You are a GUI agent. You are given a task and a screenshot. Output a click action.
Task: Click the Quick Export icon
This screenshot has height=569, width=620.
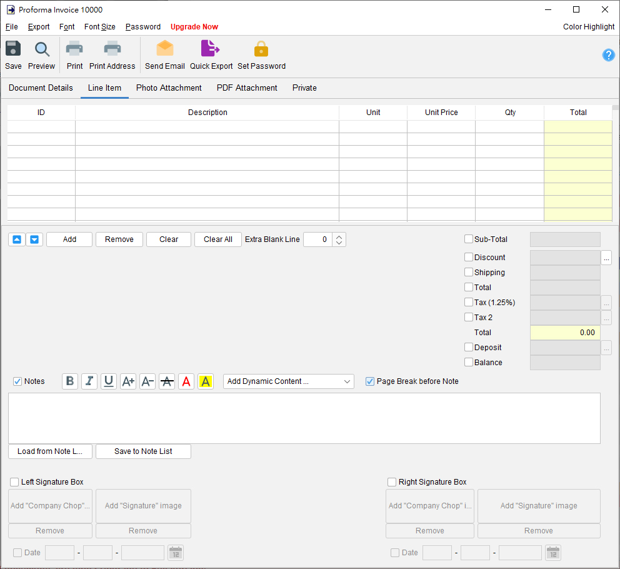(x=211, y=49)
